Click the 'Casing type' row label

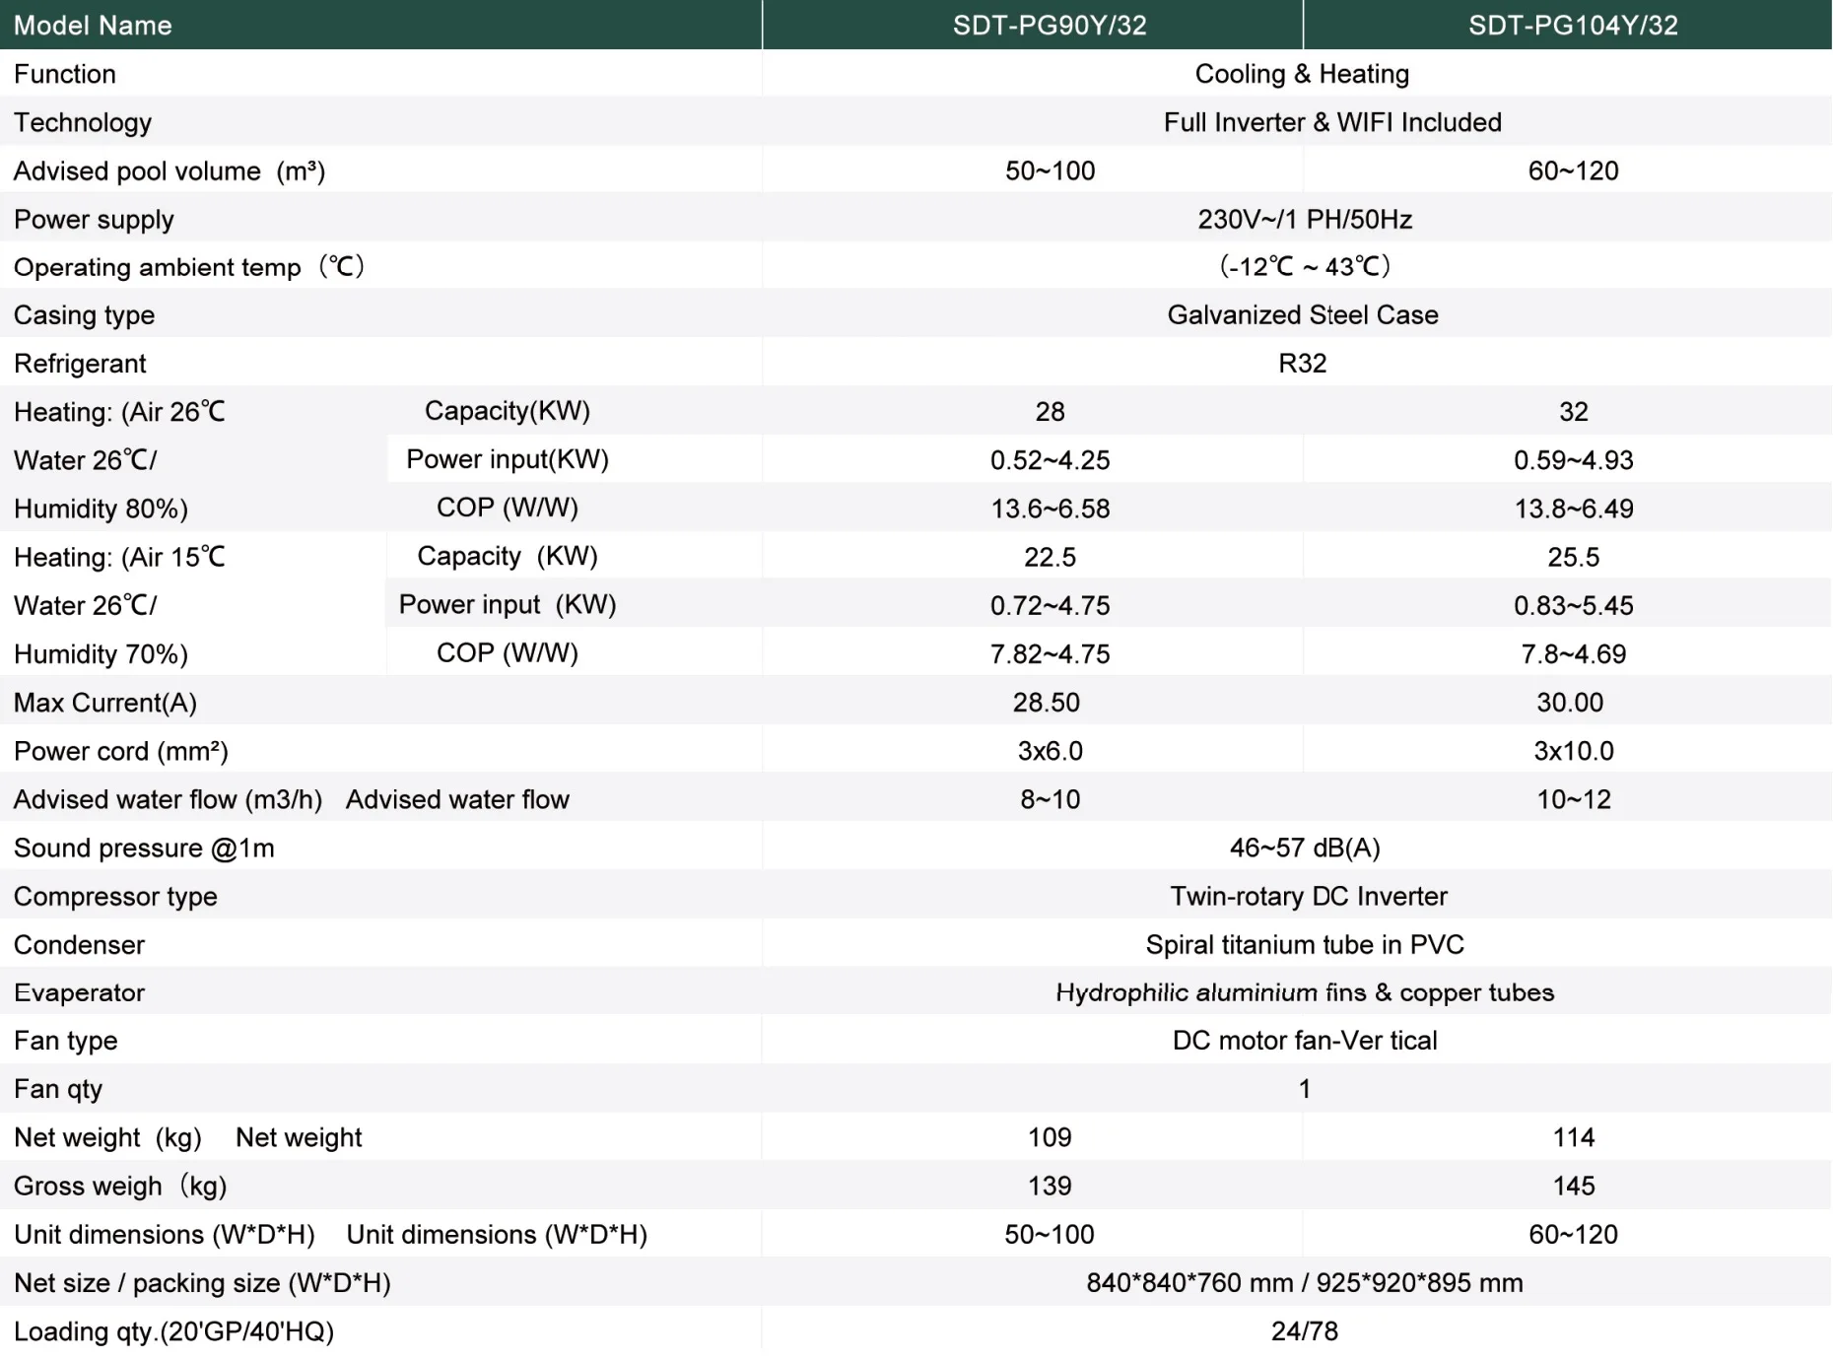[x=84, y=315]
